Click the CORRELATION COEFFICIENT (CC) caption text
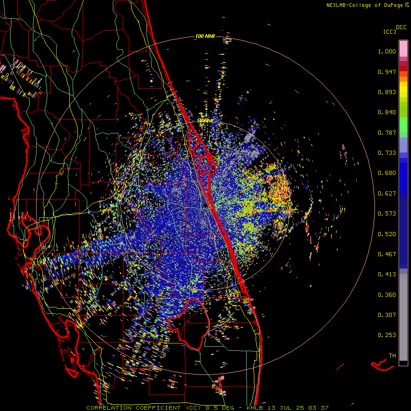411x411 pixels. [144, 408]
